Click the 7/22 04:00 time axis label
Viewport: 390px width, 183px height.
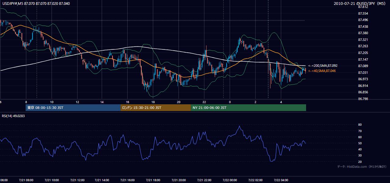[281, 180]
